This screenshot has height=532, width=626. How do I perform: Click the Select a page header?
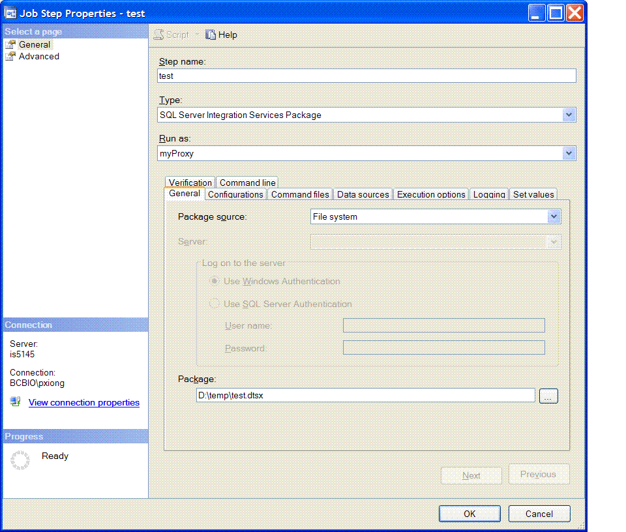75,31
